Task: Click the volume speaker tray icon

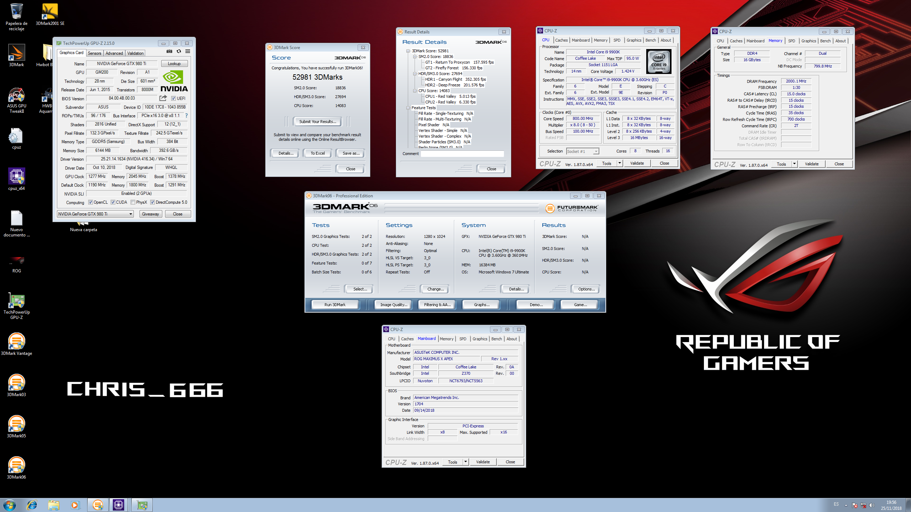Action: pos(871,505)
